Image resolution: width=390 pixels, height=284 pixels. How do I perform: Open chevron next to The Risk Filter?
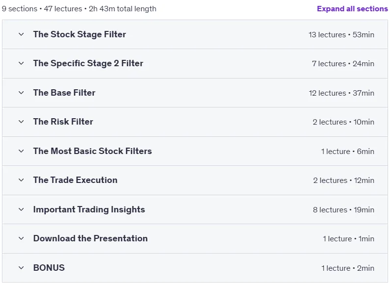(21, 122)
